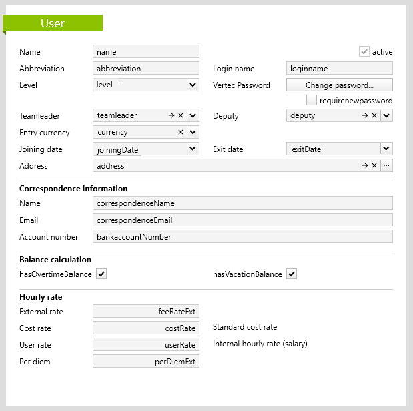Click the correspondenceEmail input field

[x=243, y=220]
